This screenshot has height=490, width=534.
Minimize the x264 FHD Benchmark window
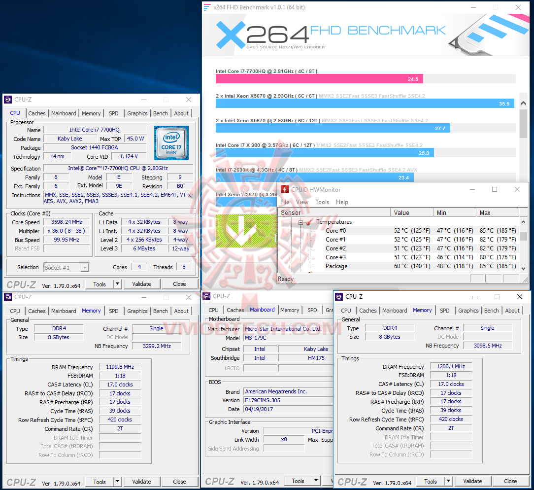[x=473, y=7]
